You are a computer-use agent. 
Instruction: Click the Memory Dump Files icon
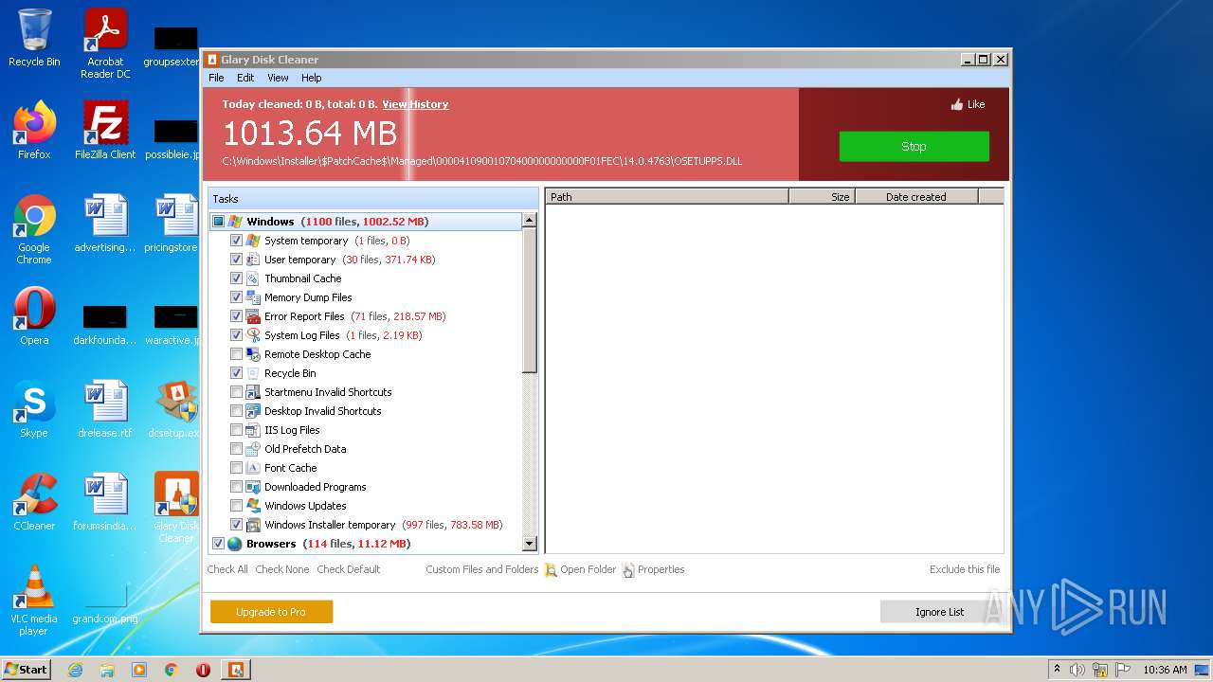pos(253,297)
